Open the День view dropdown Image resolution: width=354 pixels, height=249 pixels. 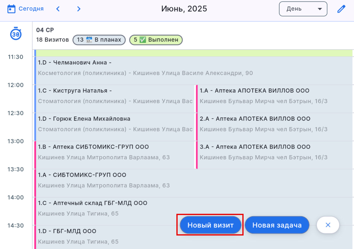click(303, 9)
